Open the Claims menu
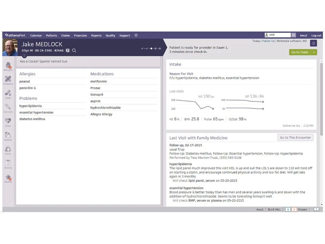 [66, 36]
